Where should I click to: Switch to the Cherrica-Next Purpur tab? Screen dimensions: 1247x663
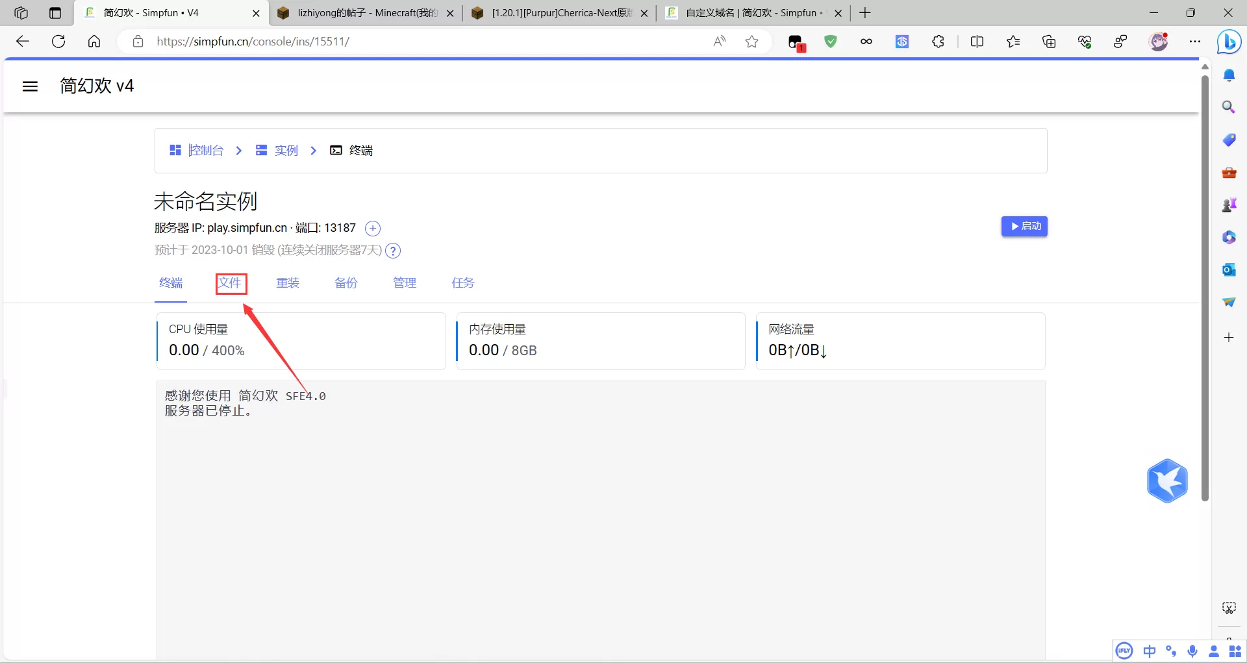pos(559,13)
